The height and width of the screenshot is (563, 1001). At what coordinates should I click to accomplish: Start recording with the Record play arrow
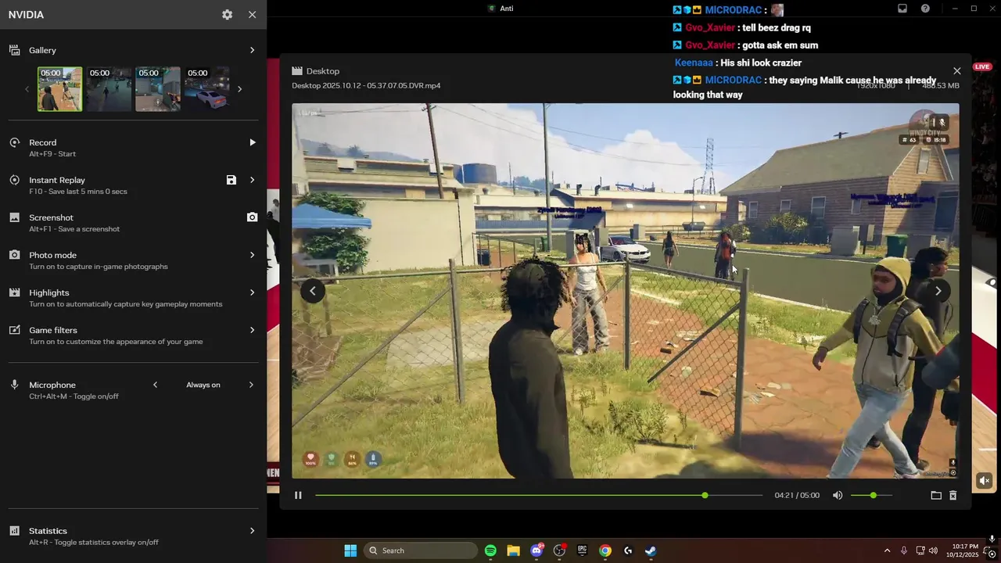(252, 142)
